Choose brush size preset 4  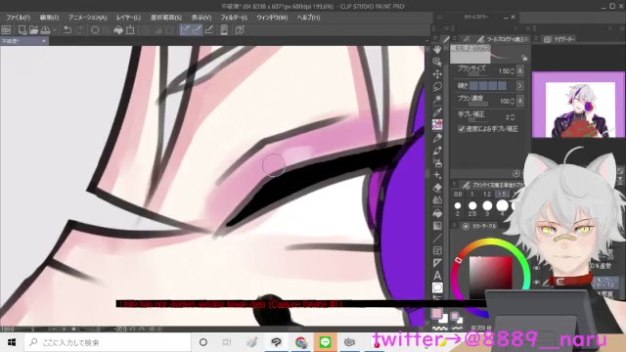click(x=502, y=207)
